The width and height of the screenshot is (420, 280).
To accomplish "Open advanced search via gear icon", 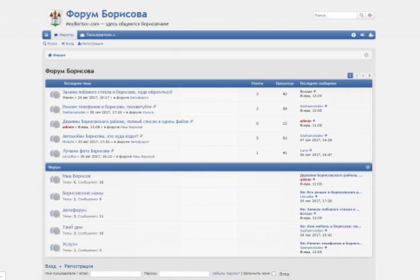I will [370, 15].
